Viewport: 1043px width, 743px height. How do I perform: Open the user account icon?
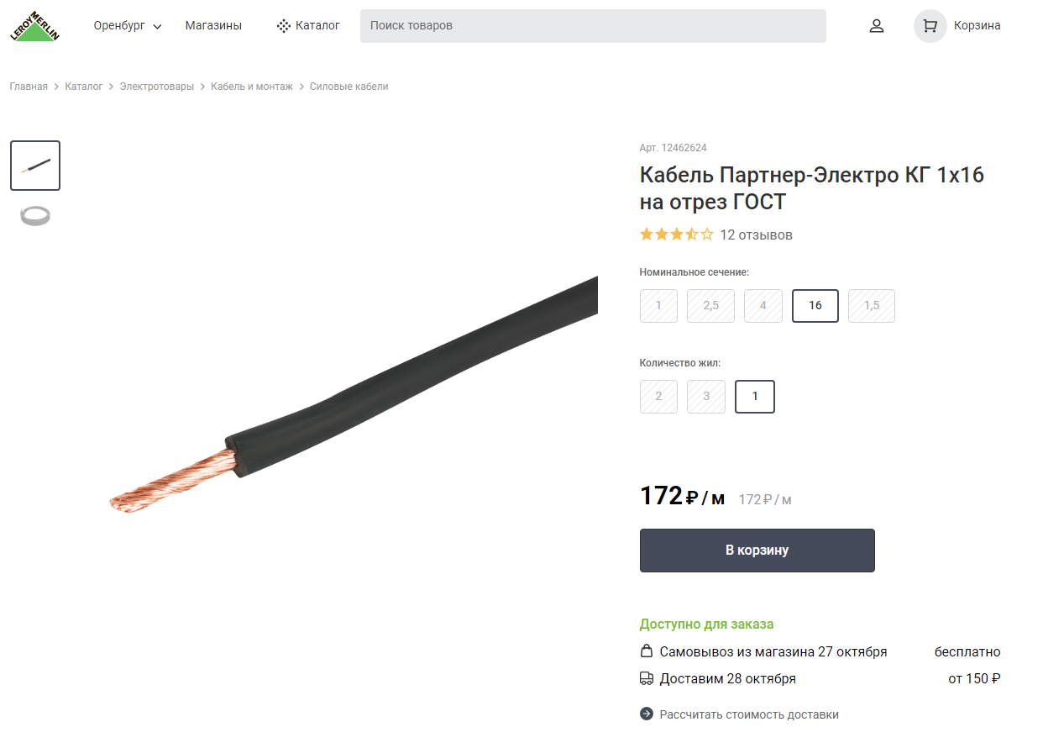point(877,26)
